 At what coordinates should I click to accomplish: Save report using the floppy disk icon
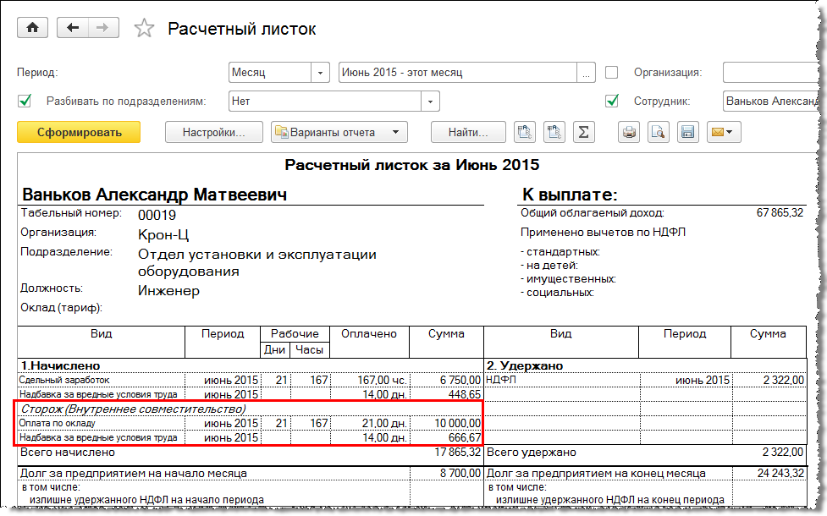(x=687, y=132)
